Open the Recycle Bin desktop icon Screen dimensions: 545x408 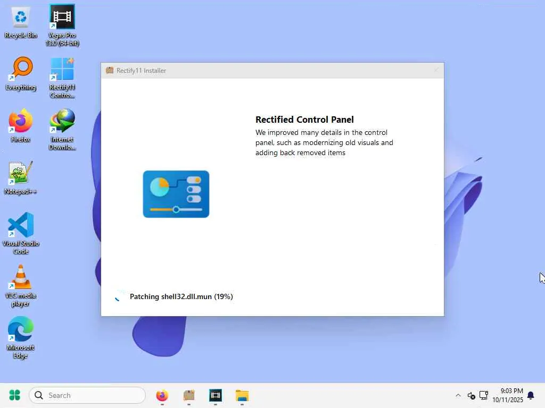tap(21, 22)
